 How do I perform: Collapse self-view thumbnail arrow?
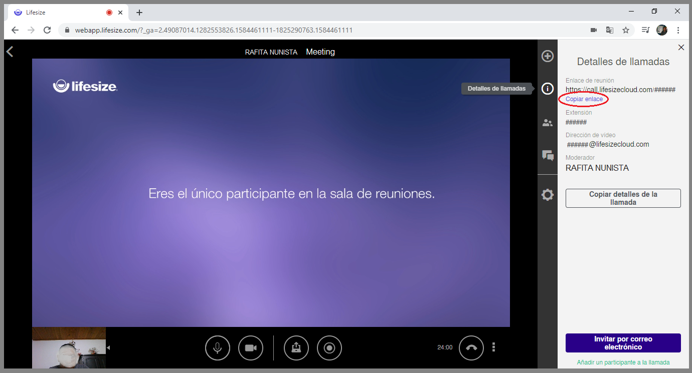(x=108, y=347)
